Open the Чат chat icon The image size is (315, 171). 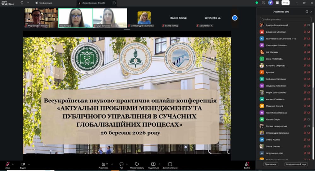point(121,164)
